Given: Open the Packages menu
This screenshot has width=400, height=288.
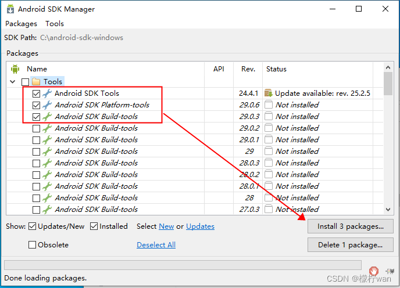Looking at the screenshot, I should click(21, 24).
